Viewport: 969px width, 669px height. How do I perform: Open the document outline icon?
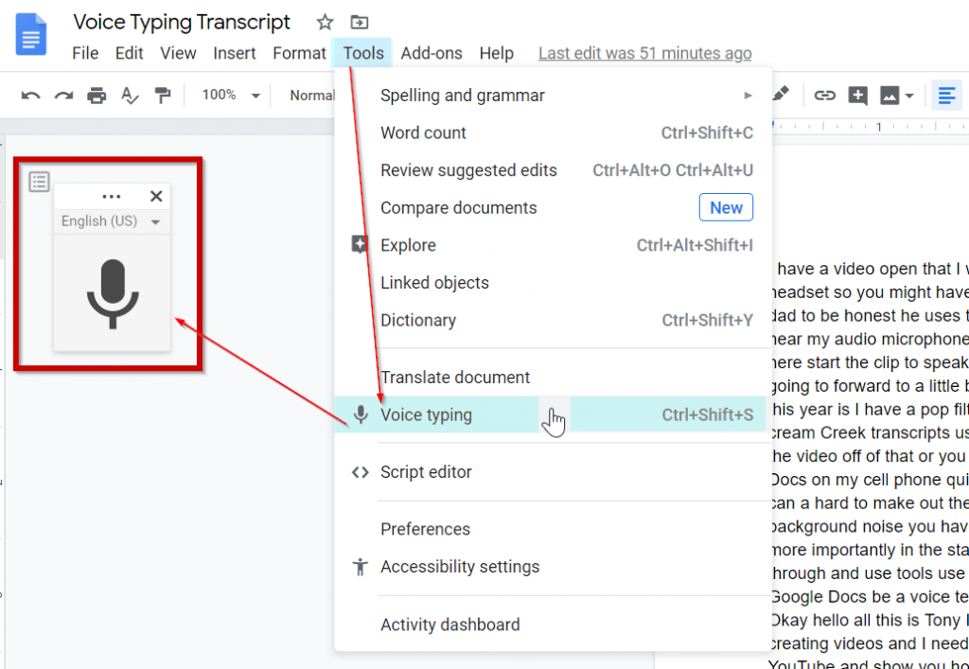(x=39, y=182)
